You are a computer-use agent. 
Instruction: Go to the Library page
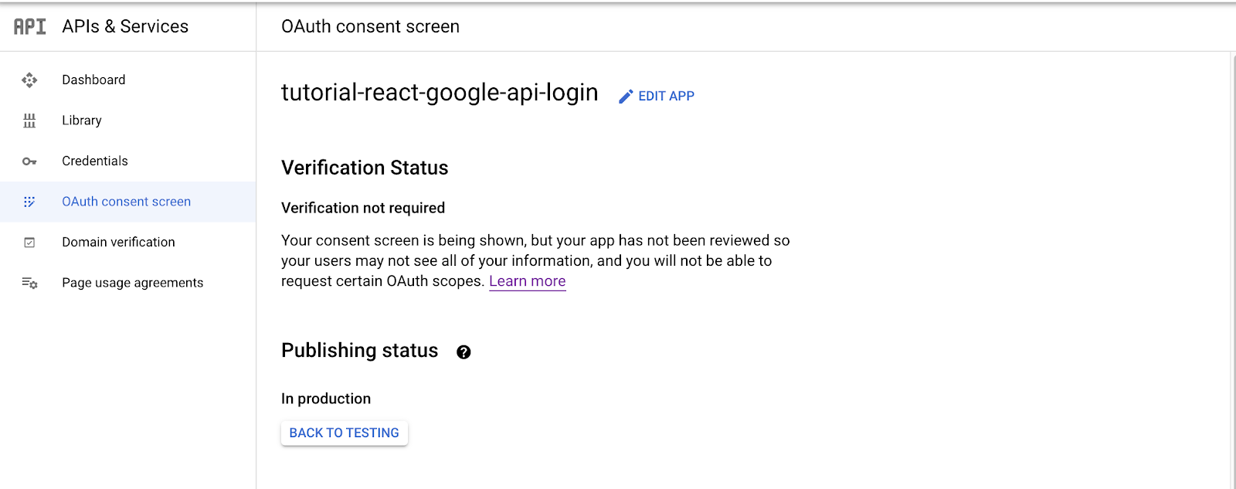82,121
